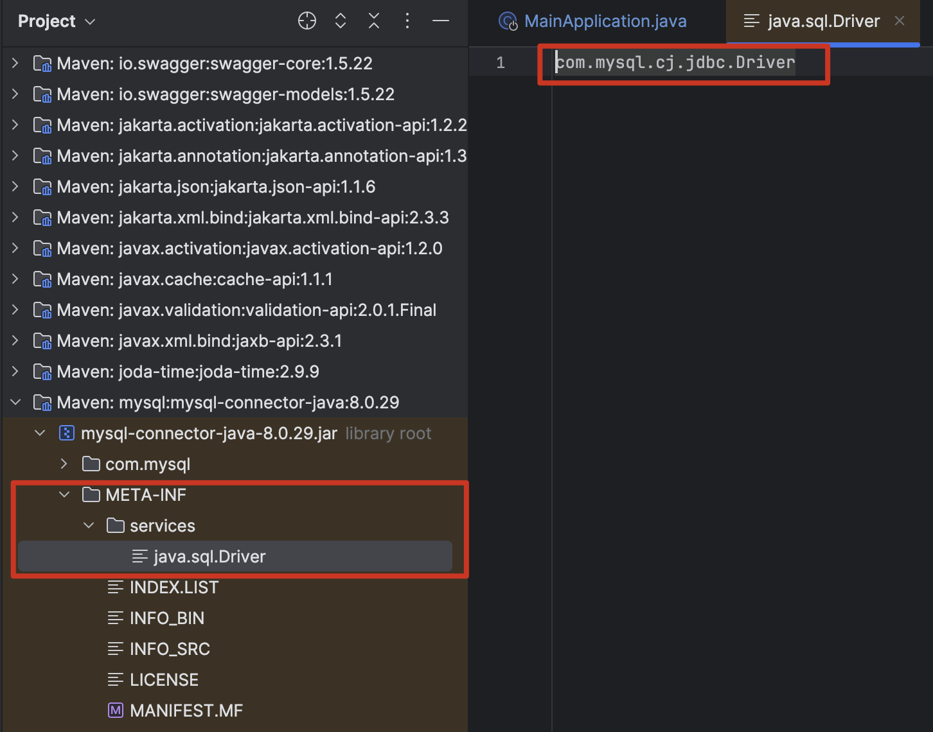Click library icon of swagger-models:1.5.22
The image size is (933, 732).
[x=42, y=94]
